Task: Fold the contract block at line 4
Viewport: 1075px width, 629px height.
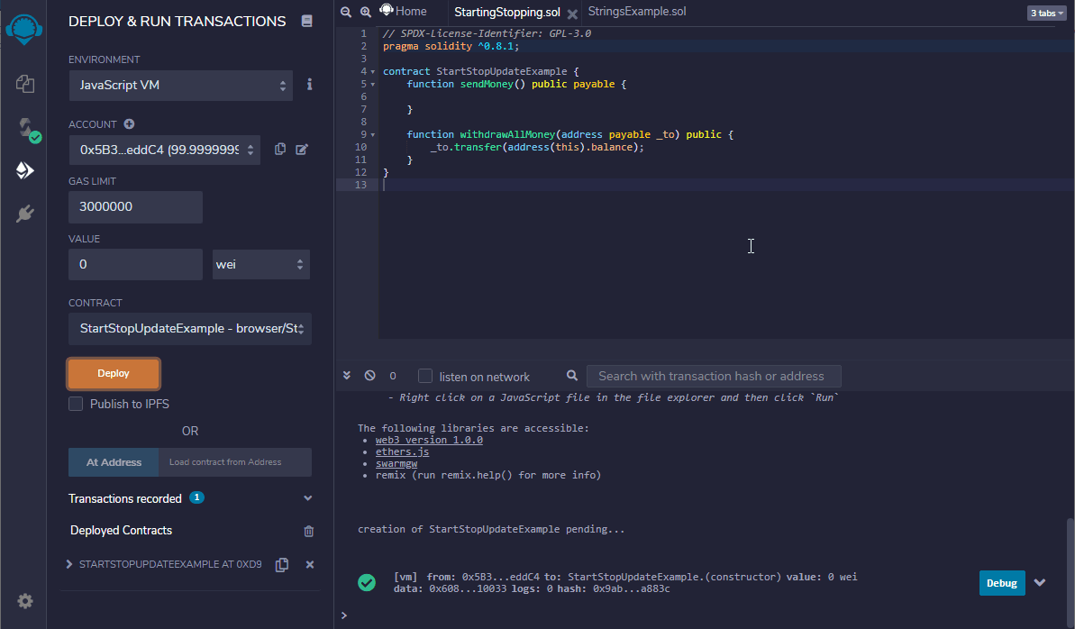Action: (373, 71)
